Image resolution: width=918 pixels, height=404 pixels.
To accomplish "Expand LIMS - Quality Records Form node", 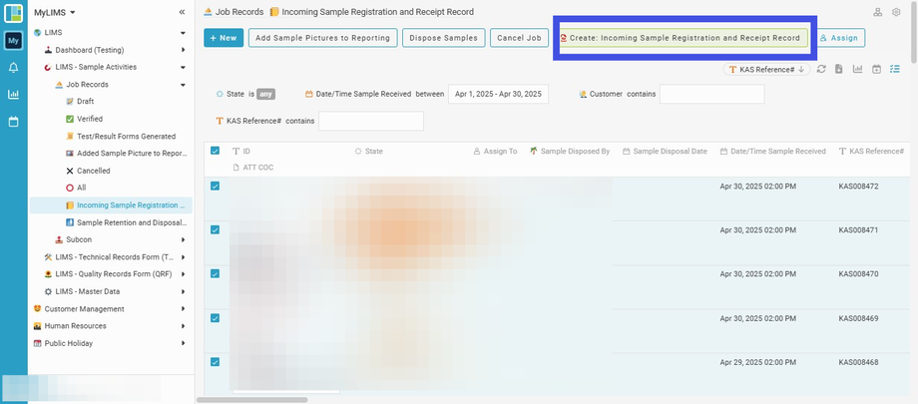I will (183, 274).
